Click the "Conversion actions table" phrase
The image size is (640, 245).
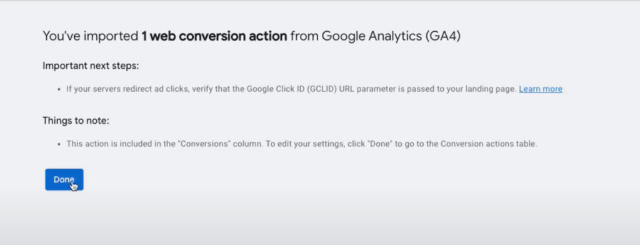coord(487,144)
